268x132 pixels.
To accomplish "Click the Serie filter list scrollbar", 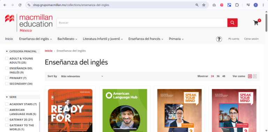I will coord(39,112).
